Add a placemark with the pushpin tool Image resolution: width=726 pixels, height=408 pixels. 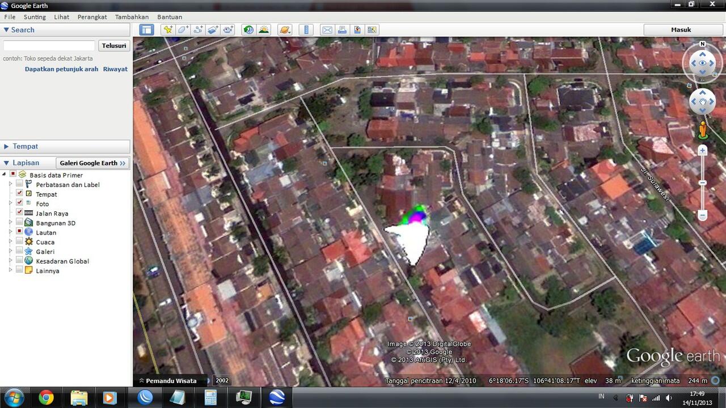[x=167, y=30]
